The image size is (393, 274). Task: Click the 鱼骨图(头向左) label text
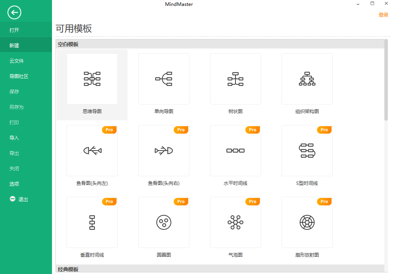click(92, 183)
